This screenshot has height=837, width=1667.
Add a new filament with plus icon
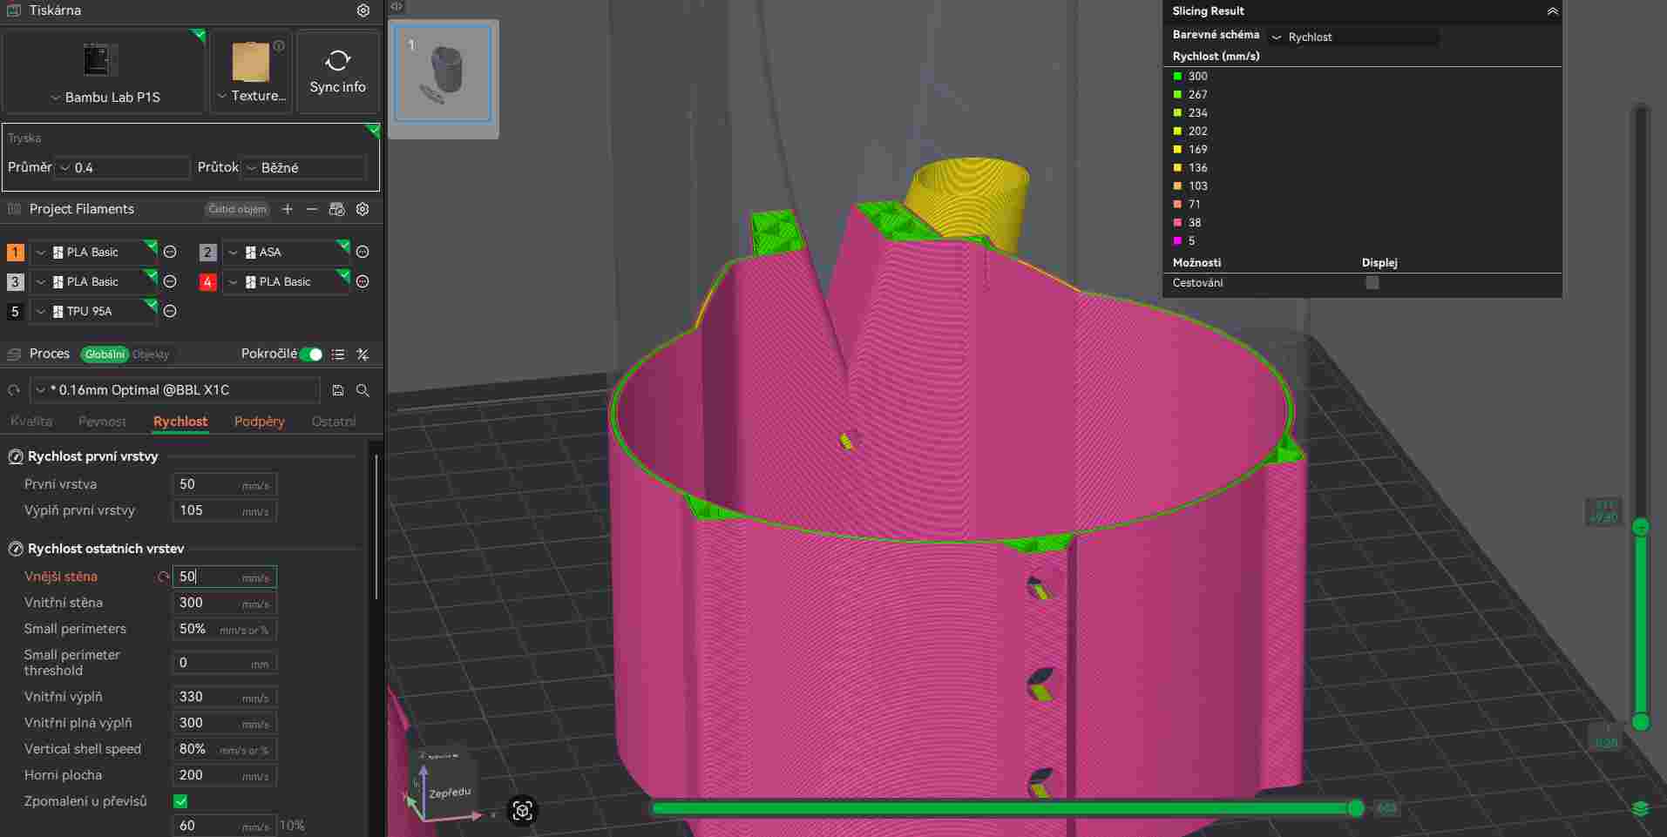point(288,209)
